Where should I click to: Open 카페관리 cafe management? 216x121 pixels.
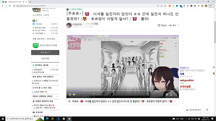point(37,15)
